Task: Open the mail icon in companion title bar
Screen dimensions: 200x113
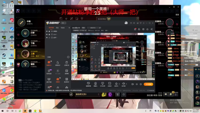Action: 131,23
